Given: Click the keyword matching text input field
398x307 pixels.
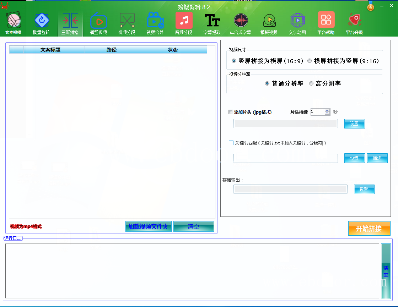Looking at the screenshot, I should [x=285, y=158].
